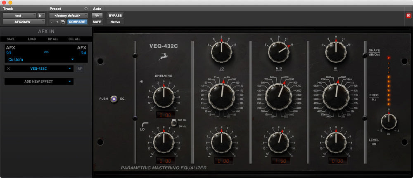Screen dimensions: 413x178
Task: Click the LEVEL dB label
Action: pos(374,142)
